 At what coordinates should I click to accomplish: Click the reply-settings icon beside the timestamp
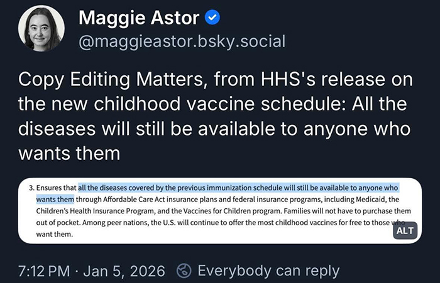tap(184, 271)
